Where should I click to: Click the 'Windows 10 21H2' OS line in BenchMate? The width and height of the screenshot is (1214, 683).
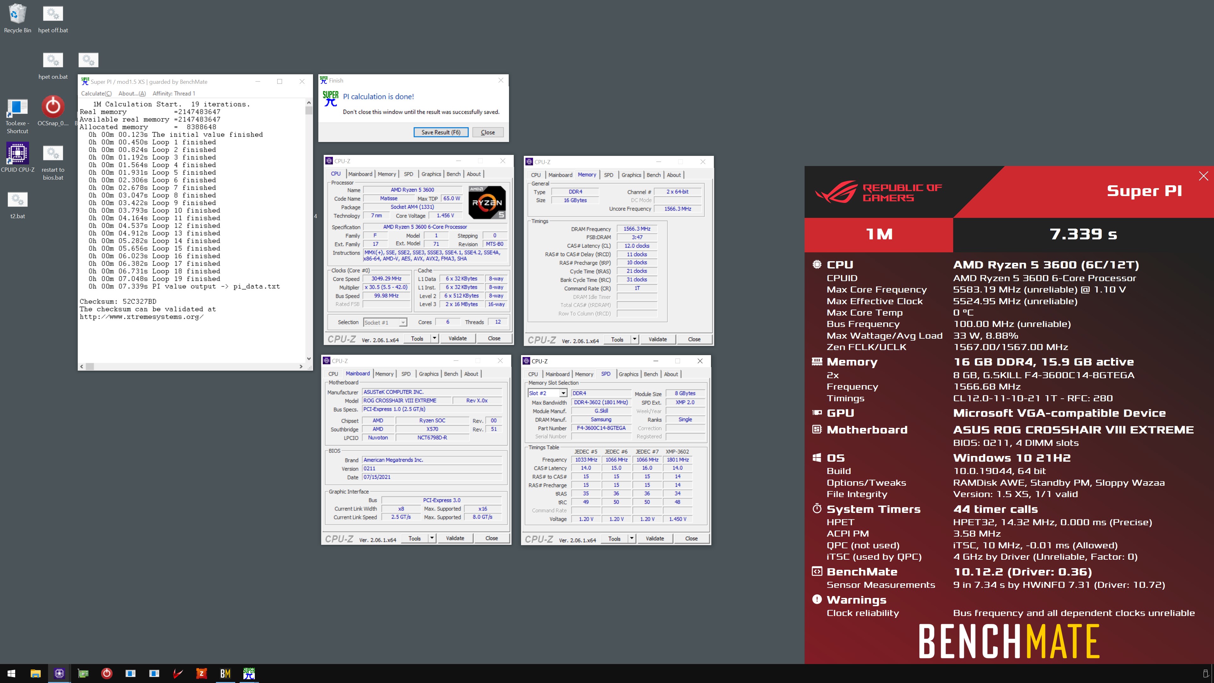pyautogui.click(x=1012, y=458)
